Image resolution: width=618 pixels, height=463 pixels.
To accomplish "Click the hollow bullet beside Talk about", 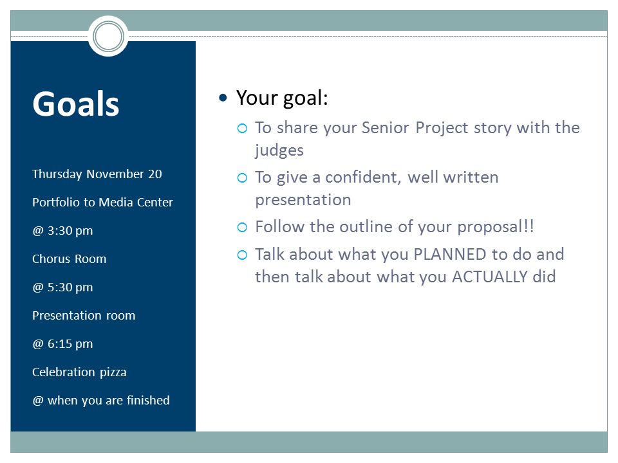I will (x=242, y=255).
